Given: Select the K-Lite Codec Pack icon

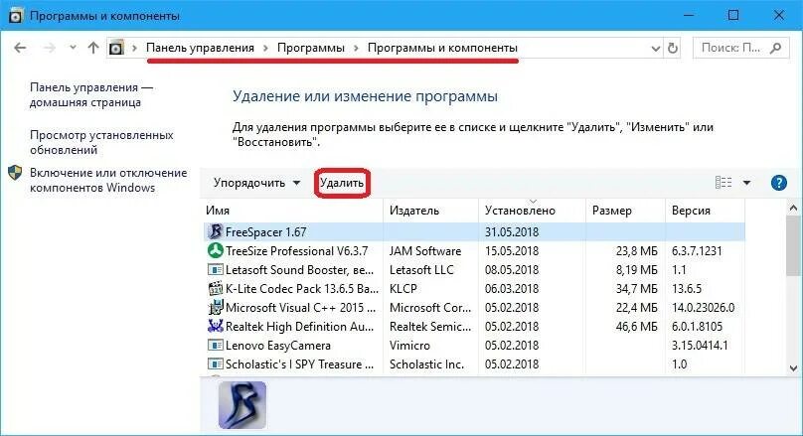Looking at the screenshot, I should [215, 289].
